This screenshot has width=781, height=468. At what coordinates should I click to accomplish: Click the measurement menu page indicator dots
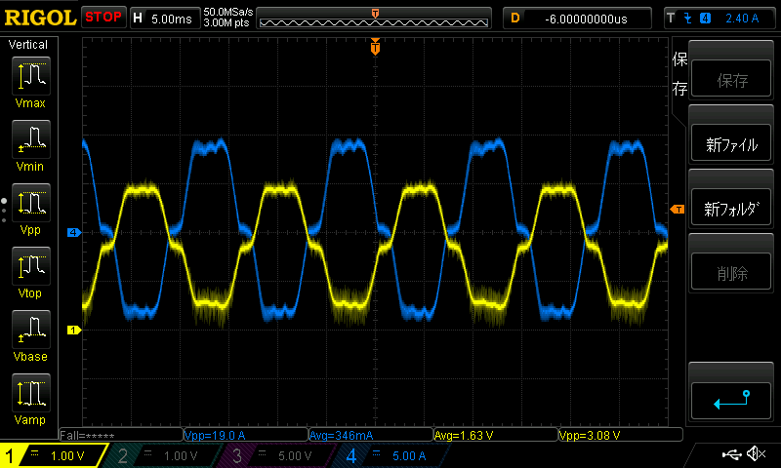(4, 210)
